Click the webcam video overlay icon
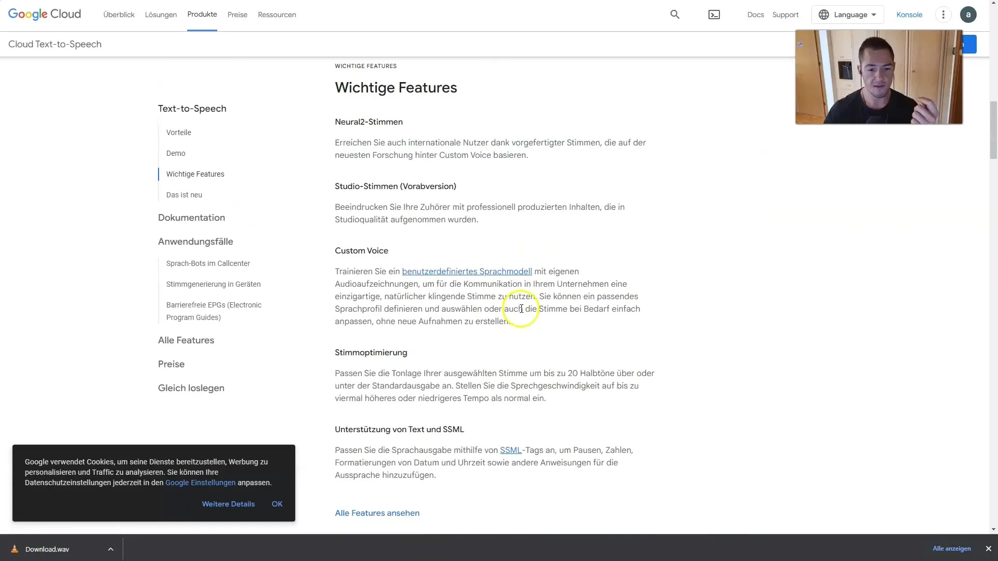 pyautogui.click(x=800, y=45)
